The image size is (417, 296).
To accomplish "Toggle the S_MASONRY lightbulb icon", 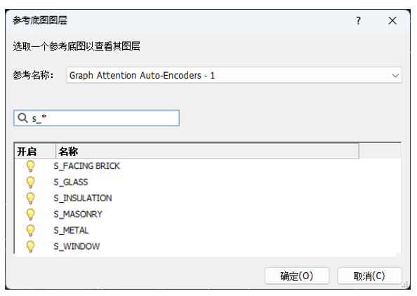I will [30, 215].
